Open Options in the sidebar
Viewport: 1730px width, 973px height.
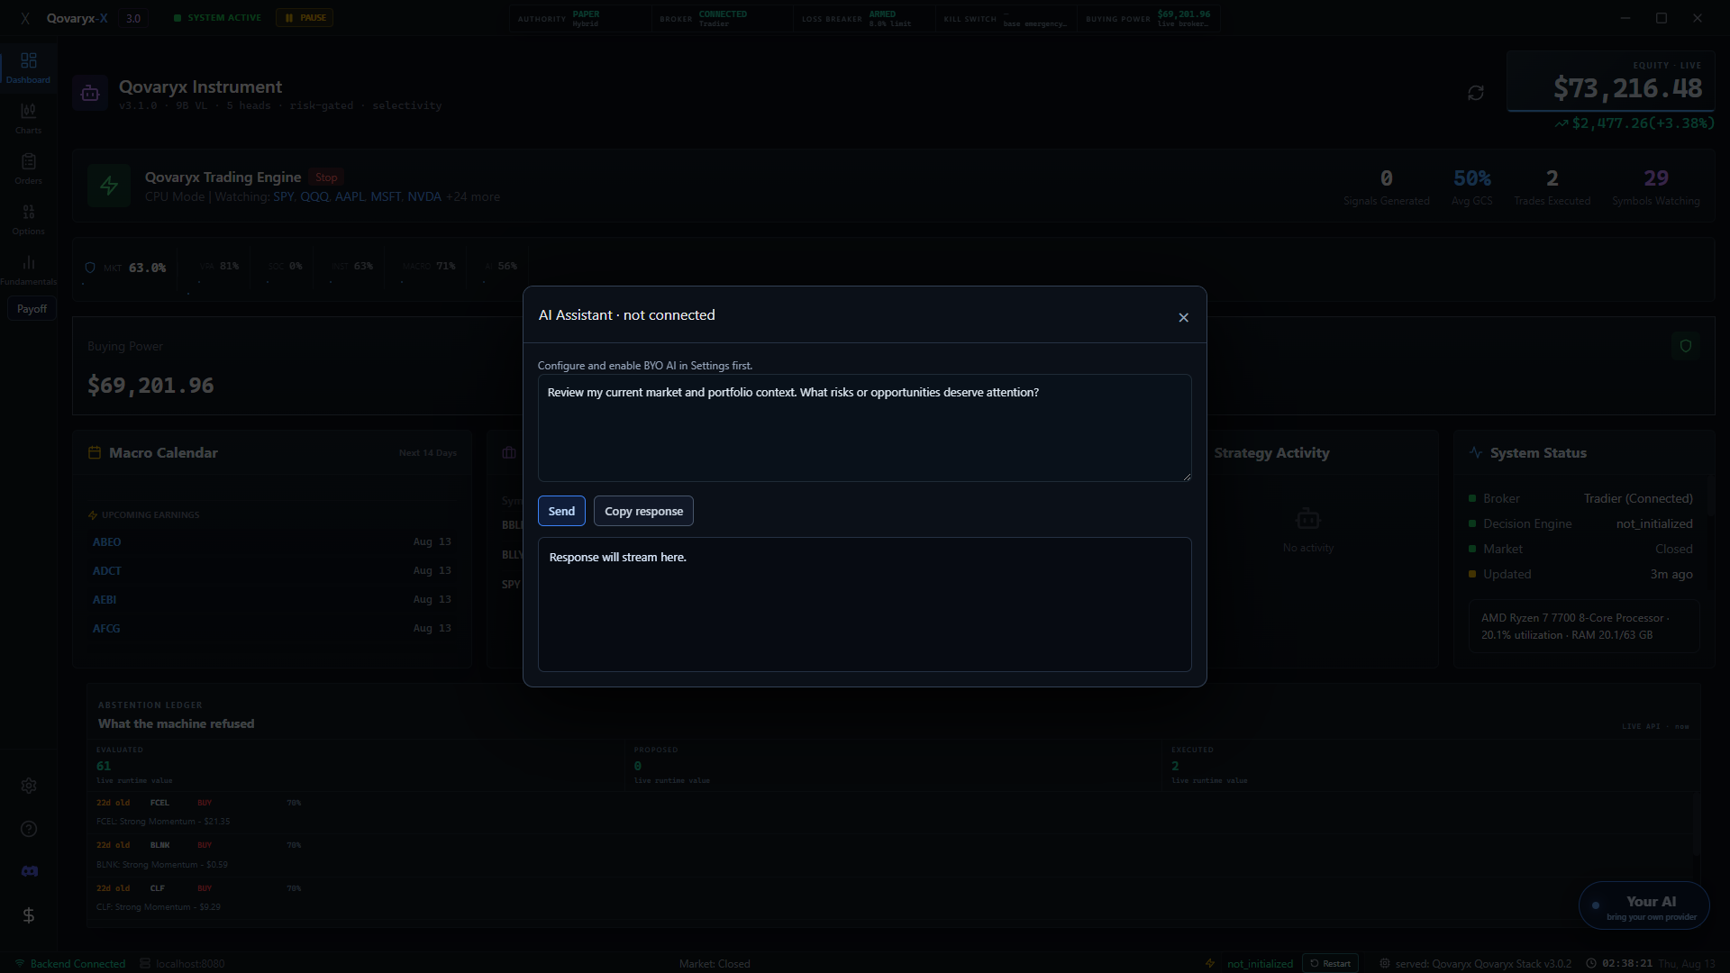[29, 220]
